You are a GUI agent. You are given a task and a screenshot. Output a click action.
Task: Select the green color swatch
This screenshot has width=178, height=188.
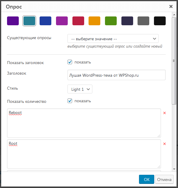[x=111, y=21]
